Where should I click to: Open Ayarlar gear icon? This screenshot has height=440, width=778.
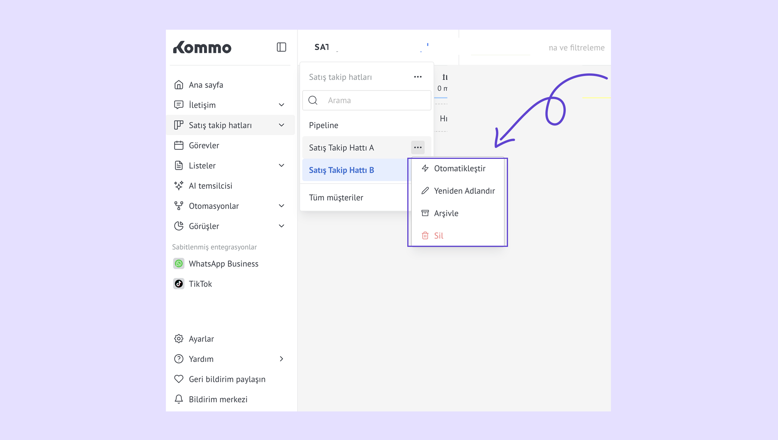pos(179,339)
